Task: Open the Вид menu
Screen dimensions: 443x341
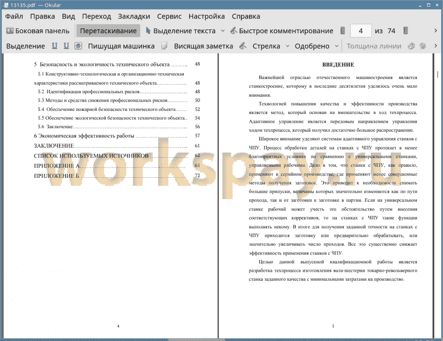Action: point(69,16)
